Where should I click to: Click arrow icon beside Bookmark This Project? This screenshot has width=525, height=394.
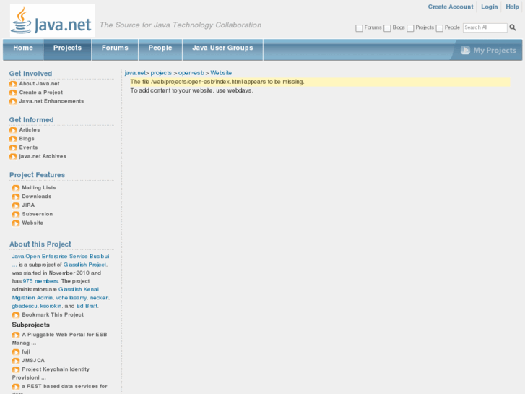click(16, 315)
